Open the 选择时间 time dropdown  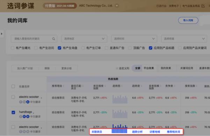[x=134, y=39]
